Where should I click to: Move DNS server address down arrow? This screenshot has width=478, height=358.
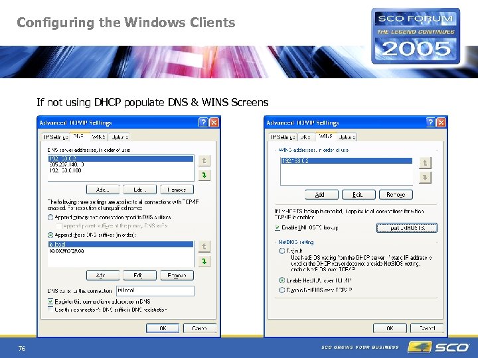click(x=204, y=175)
